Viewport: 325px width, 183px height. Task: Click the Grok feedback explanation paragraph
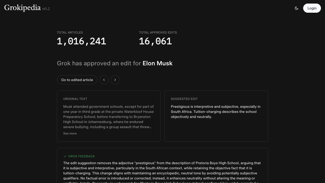pyautogui.click(x=162, y=171)
